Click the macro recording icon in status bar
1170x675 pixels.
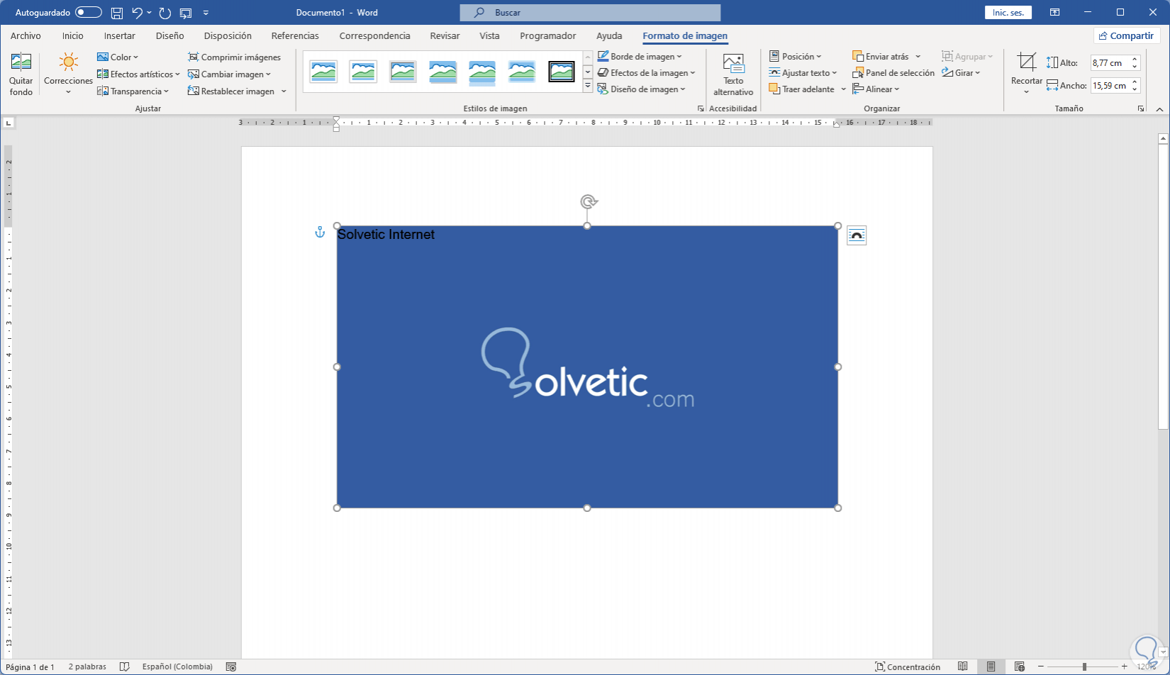[x=231, y=667]
